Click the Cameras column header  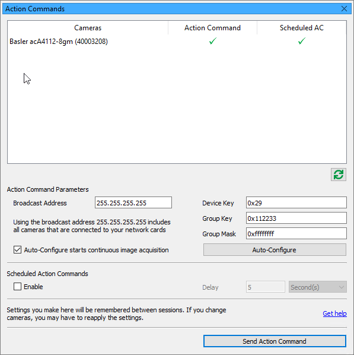88,28
